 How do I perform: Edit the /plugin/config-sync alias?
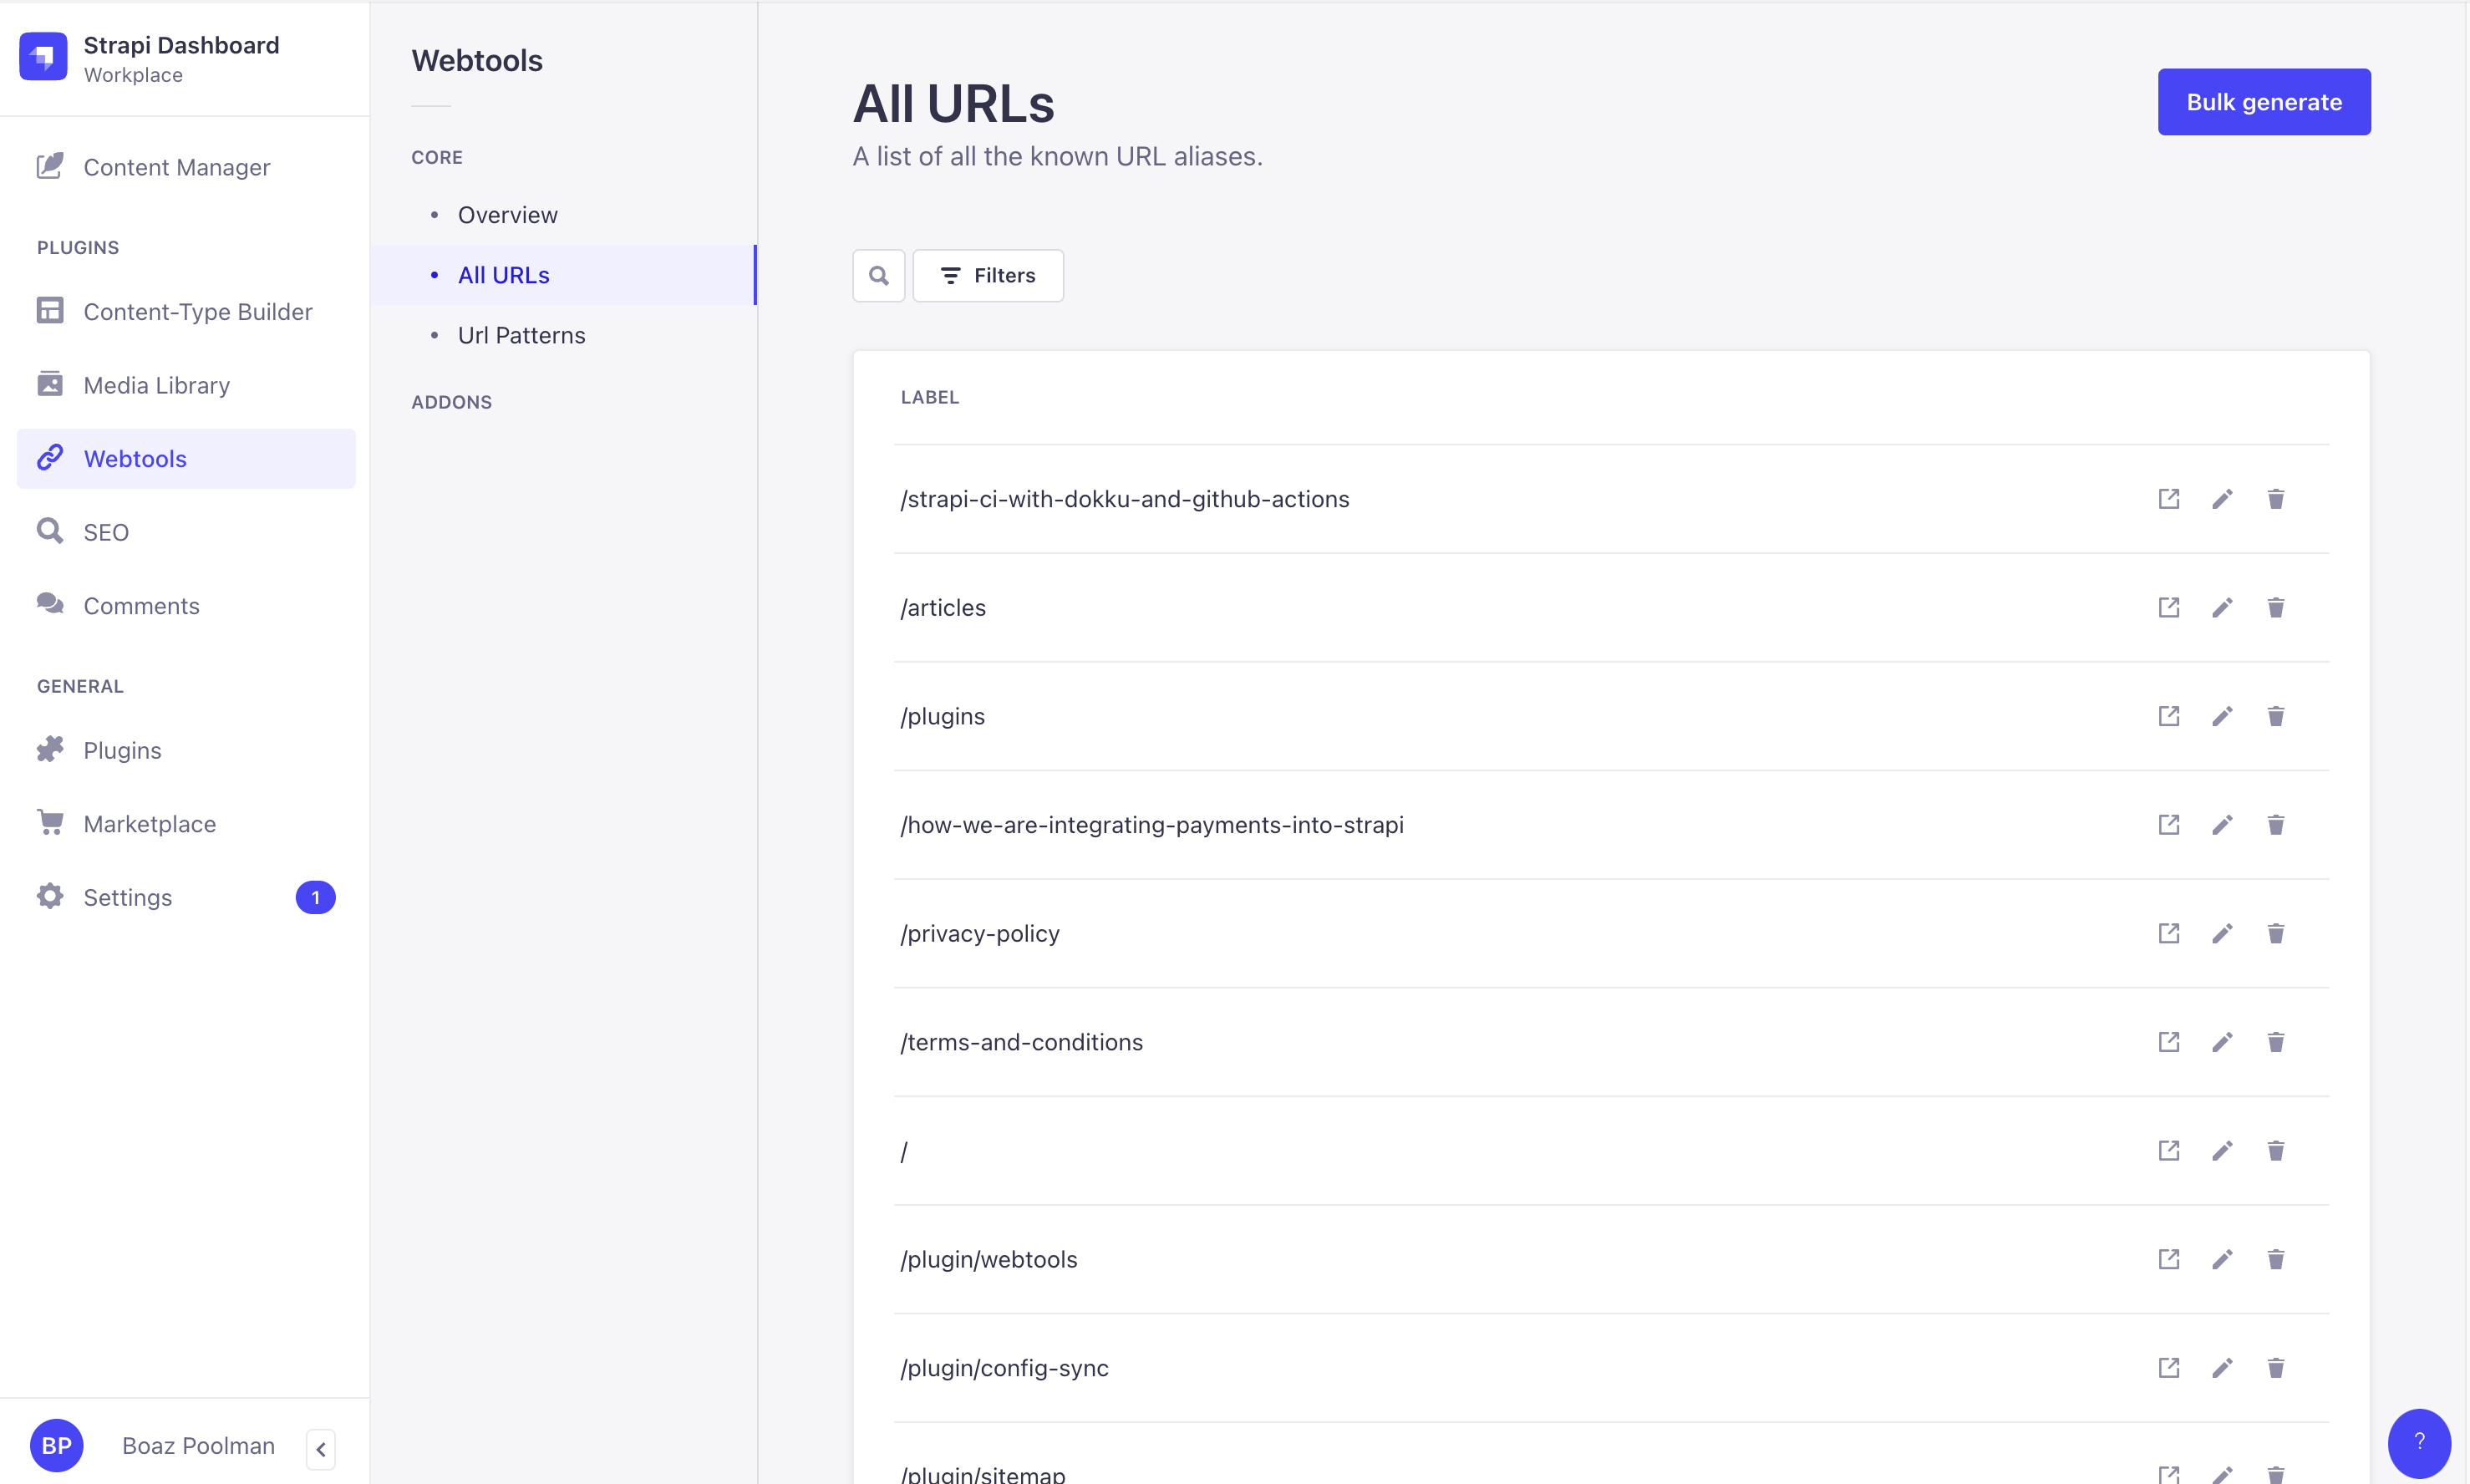[x=2222, y=1368]
